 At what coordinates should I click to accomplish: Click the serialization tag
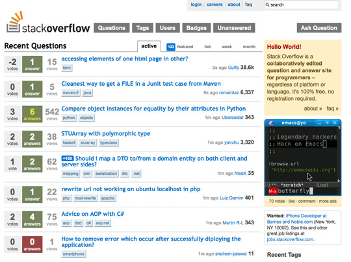[106, 174]
